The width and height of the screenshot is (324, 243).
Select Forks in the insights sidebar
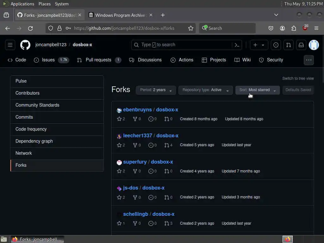57,165
